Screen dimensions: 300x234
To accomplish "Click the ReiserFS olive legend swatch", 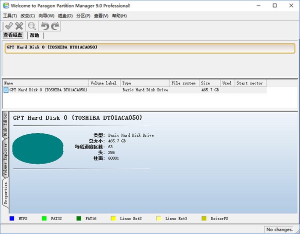I will [x=204, y=219].
